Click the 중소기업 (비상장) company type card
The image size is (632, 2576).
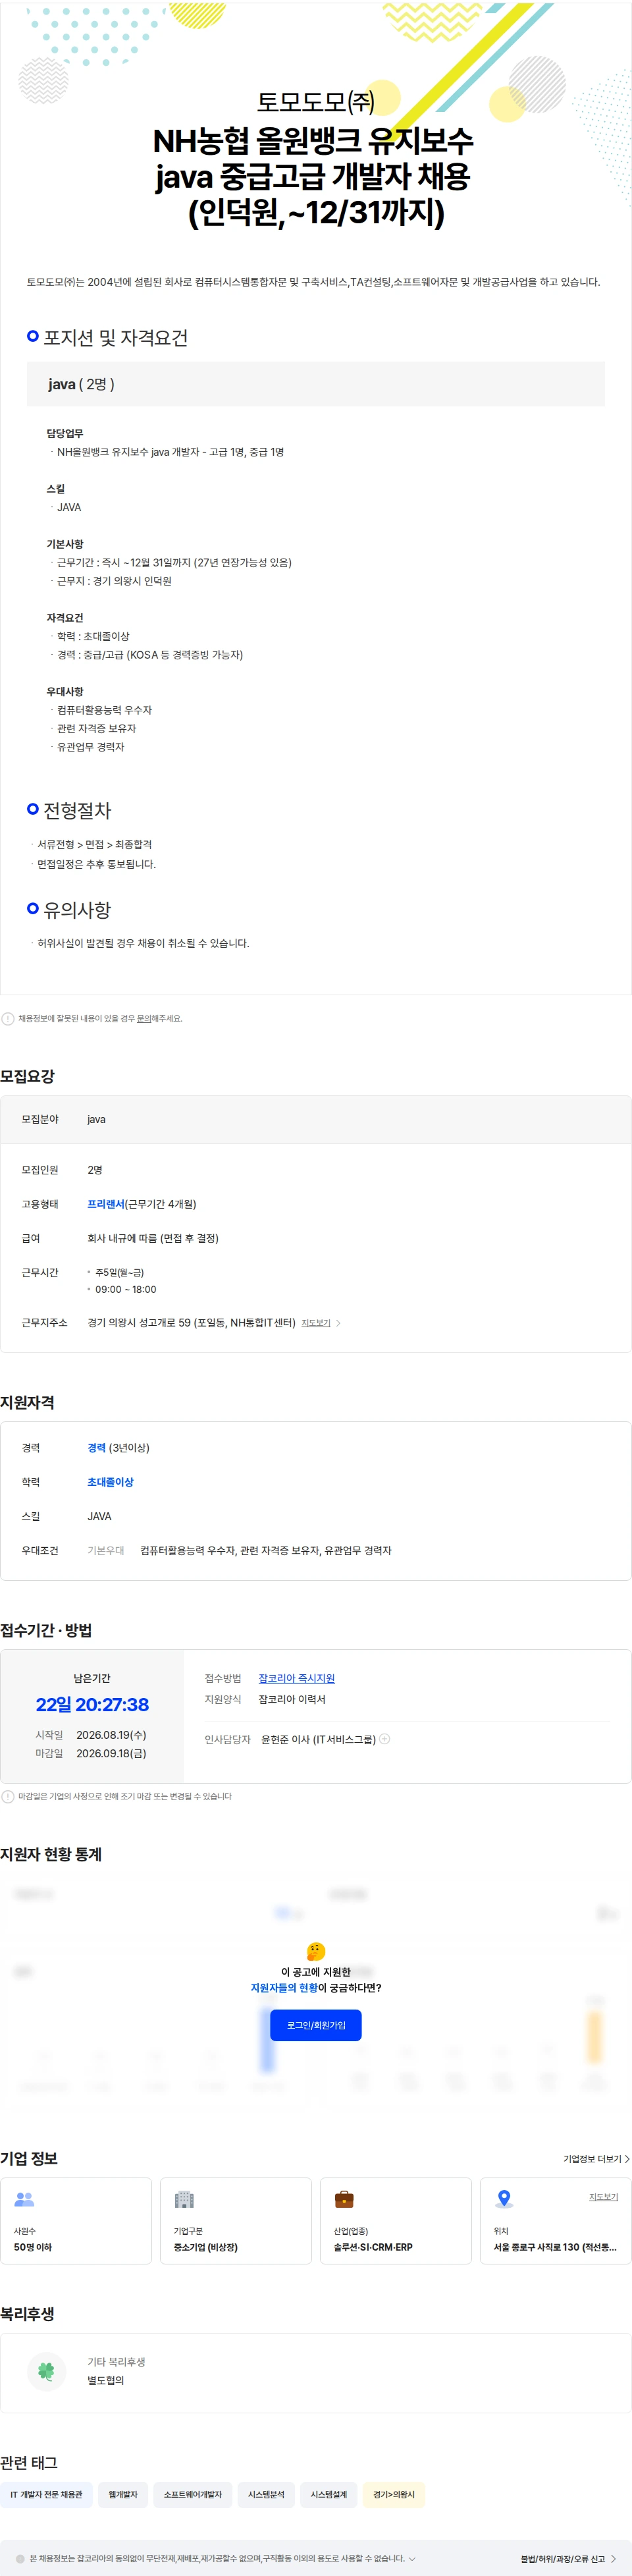[x=236, y=2221]
